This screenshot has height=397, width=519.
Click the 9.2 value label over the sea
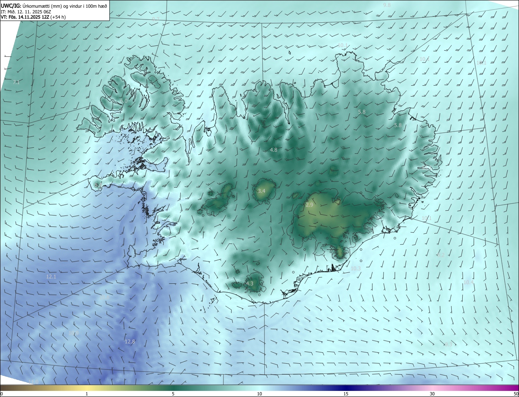coord(441,255)
